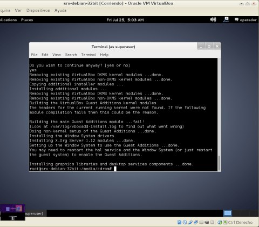259x227 pixels.
Task: Open VirtualBox Ver menu
Action: 18,10
